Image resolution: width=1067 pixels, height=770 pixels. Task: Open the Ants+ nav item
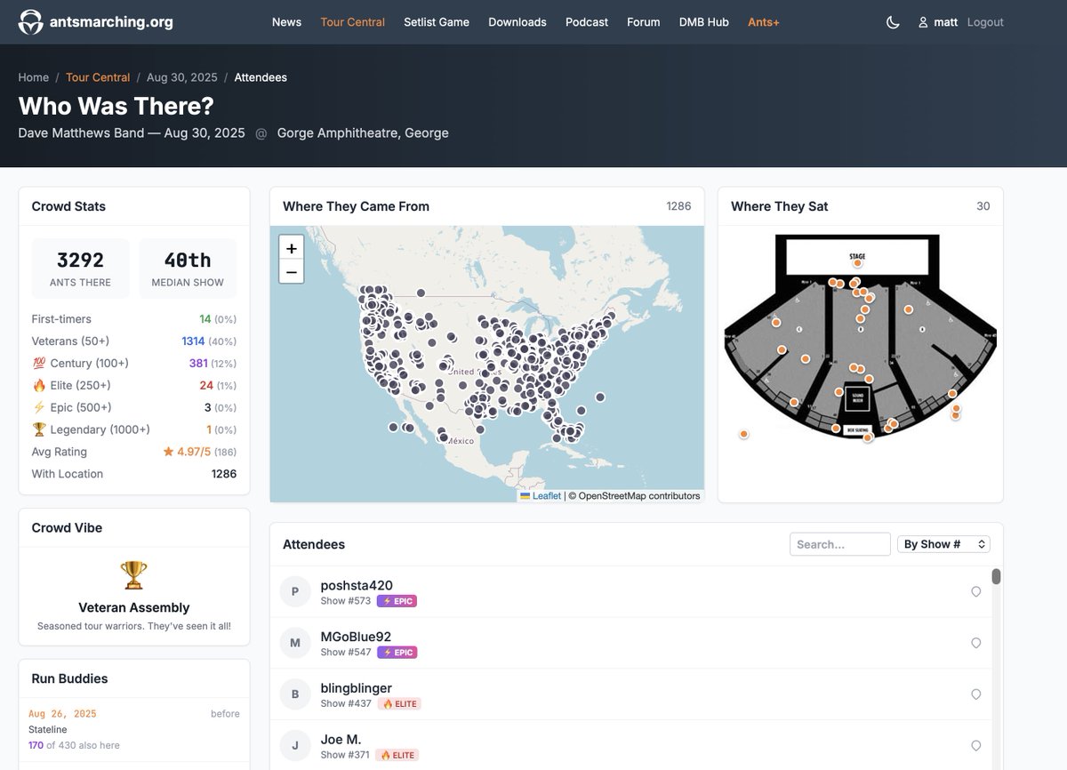(x=764, y=22)
